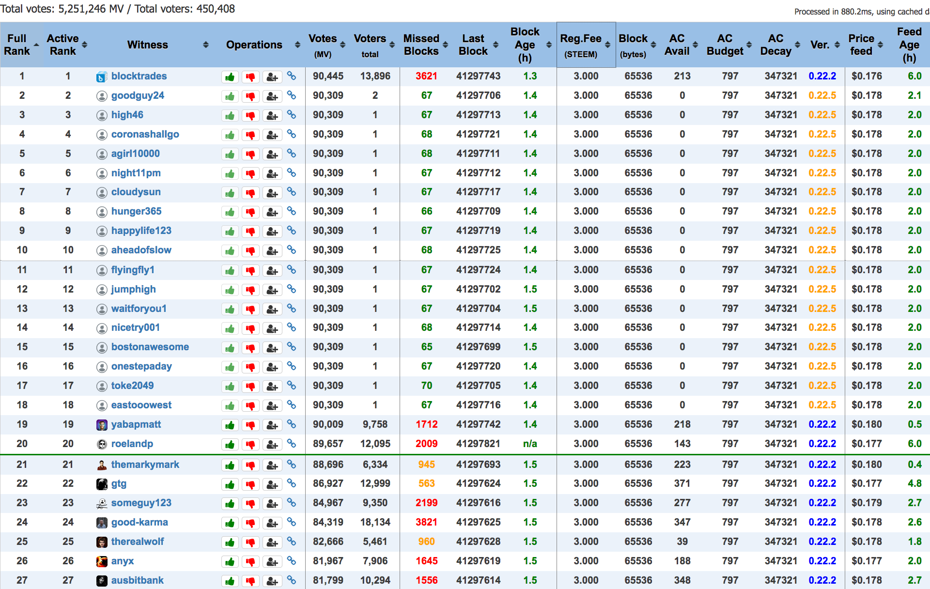Image resolution: width=930 pixels, height=589 pixels.
Task: Open the blocktrades witness link
Action: click(x=139, y=76)
